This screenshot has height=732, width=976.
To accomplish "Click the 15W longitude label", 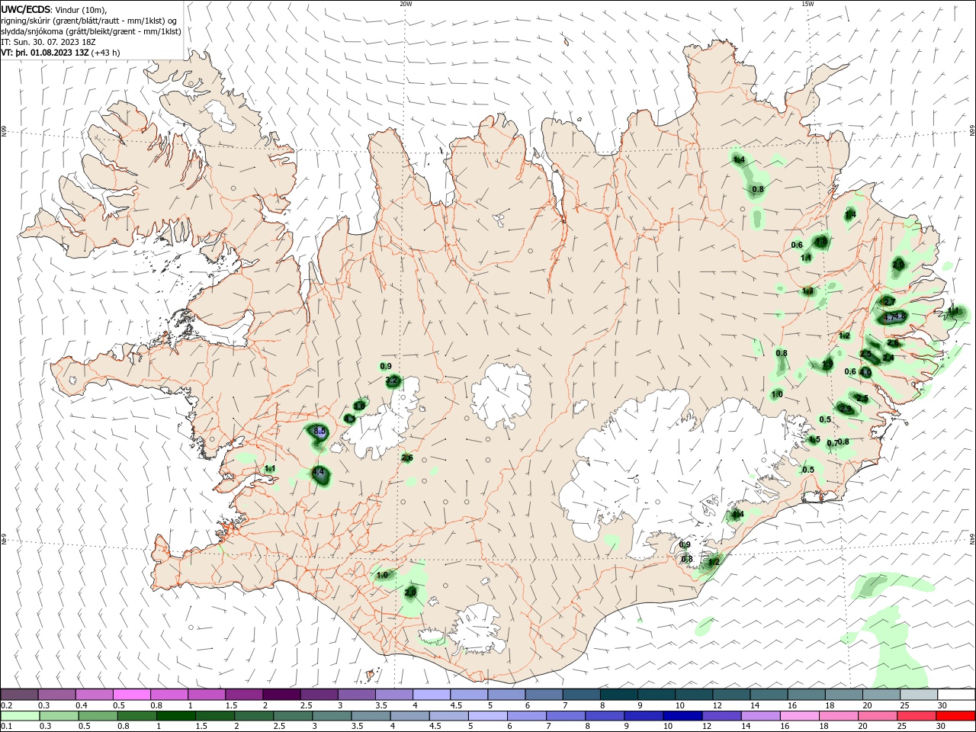I will (807, 4).
